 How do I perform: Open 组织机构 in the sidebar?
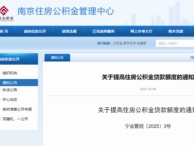[10, 73]
